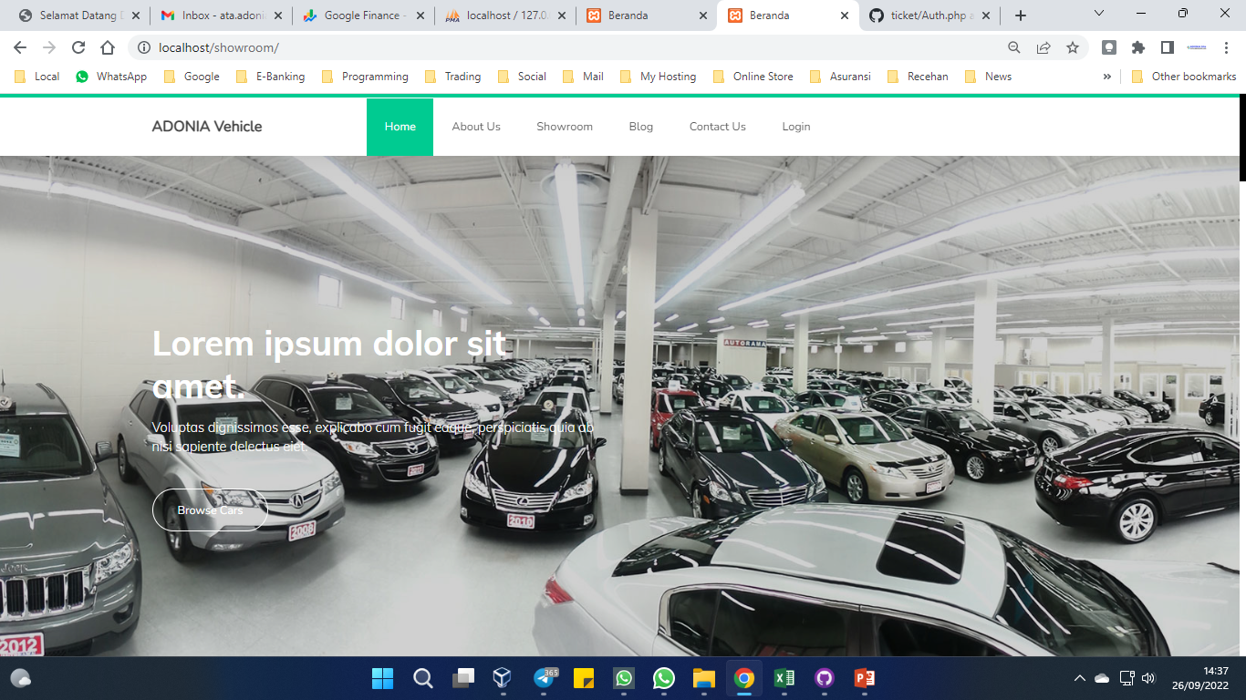Open GitHub Desktop from the taskbar

tap(825, 678)
